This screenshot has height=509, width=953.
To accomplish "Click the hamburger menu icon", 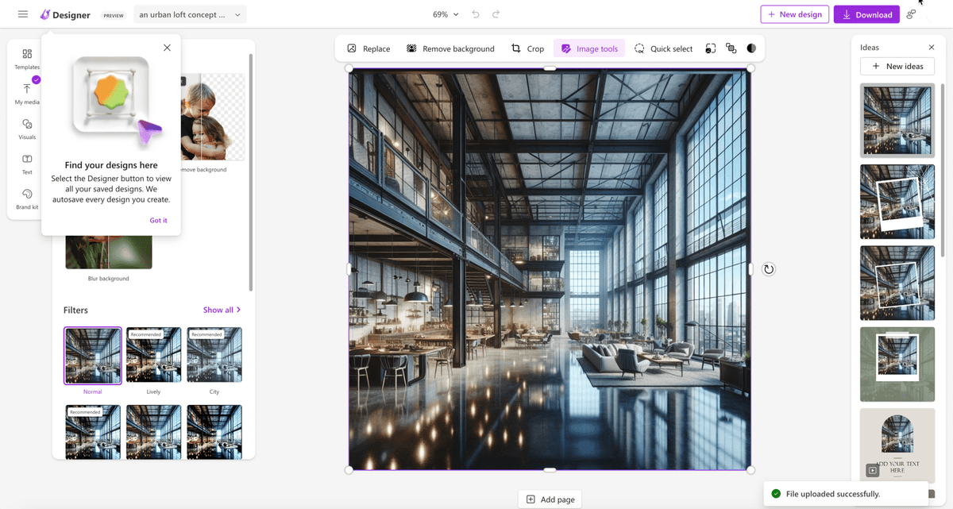I will pos(22,14).
